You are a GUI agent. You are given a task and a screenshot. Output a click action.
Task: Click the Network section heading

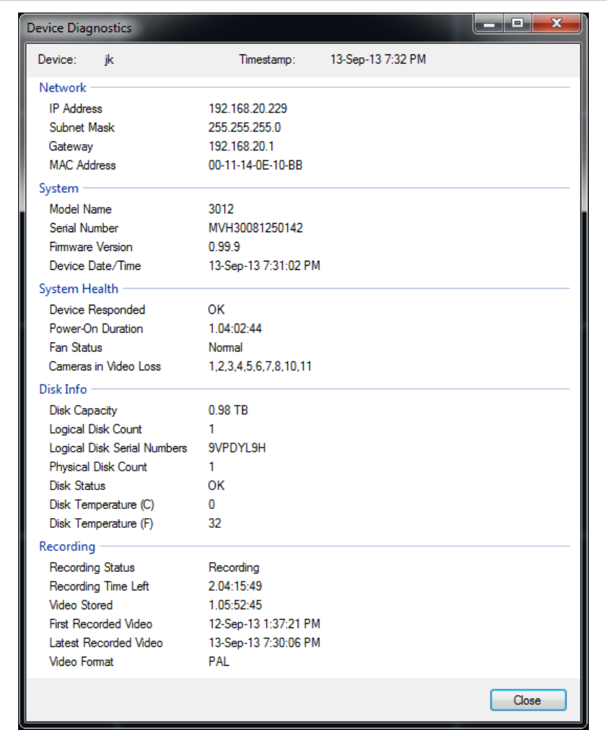coord(63,88)
